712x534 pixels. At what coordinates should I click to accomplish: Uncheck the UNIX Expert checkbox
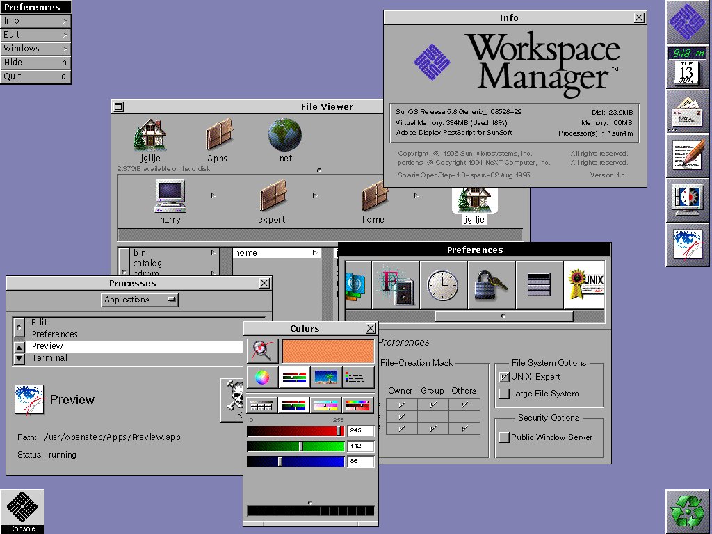pos(504,377)
